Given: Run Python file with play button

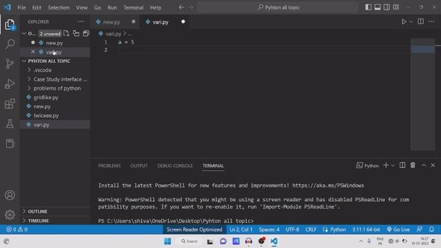Looking at the screenshot, I should pyautogui.click(x=404, y=21).
